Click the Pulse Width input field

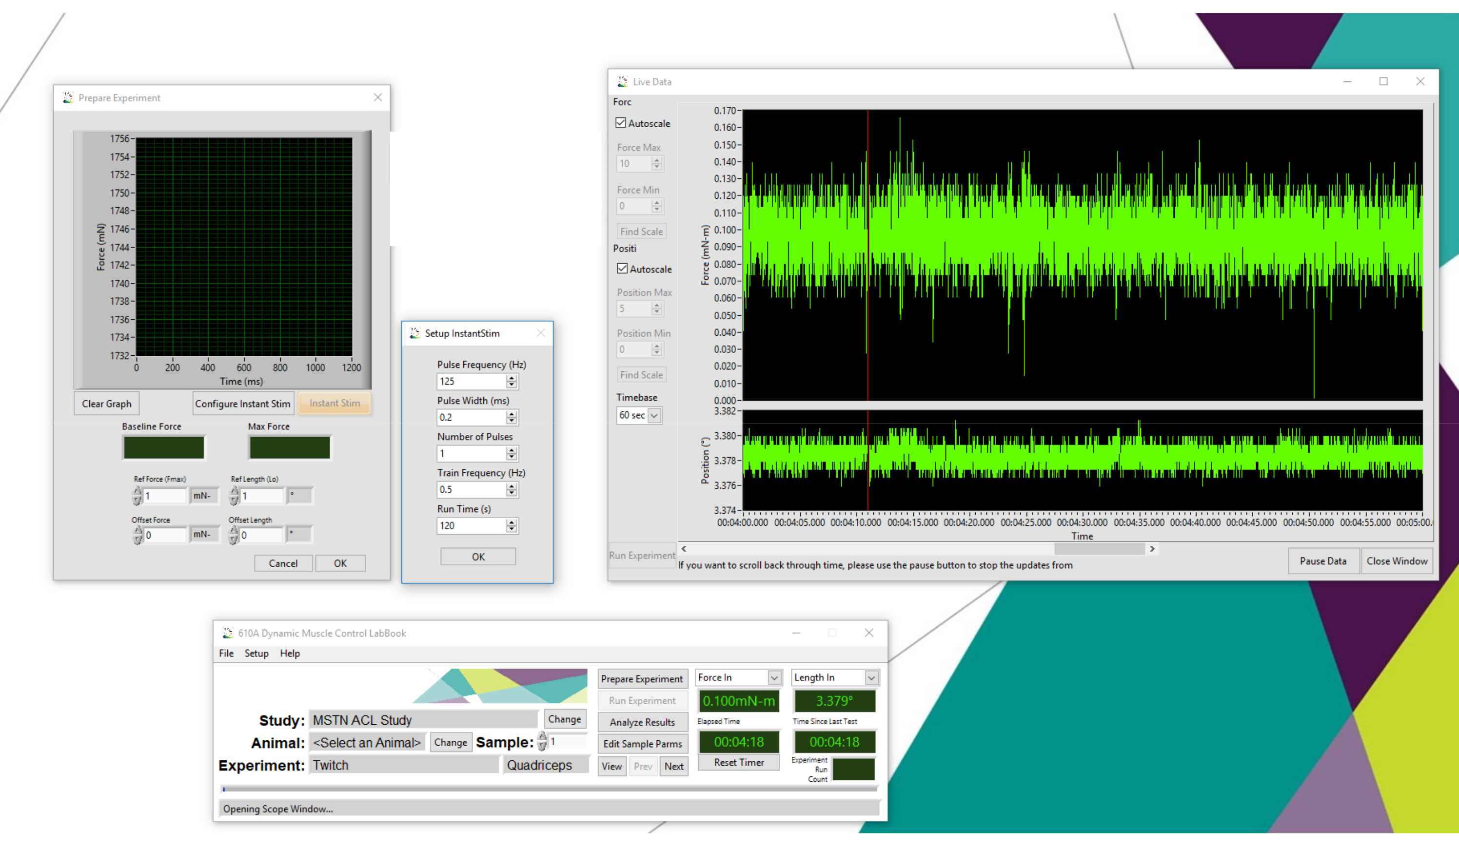click(x=471, y=417)
